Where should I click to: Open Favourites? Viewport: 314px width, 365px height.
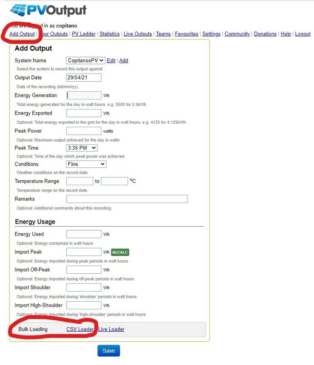click(x=187, y=34)
